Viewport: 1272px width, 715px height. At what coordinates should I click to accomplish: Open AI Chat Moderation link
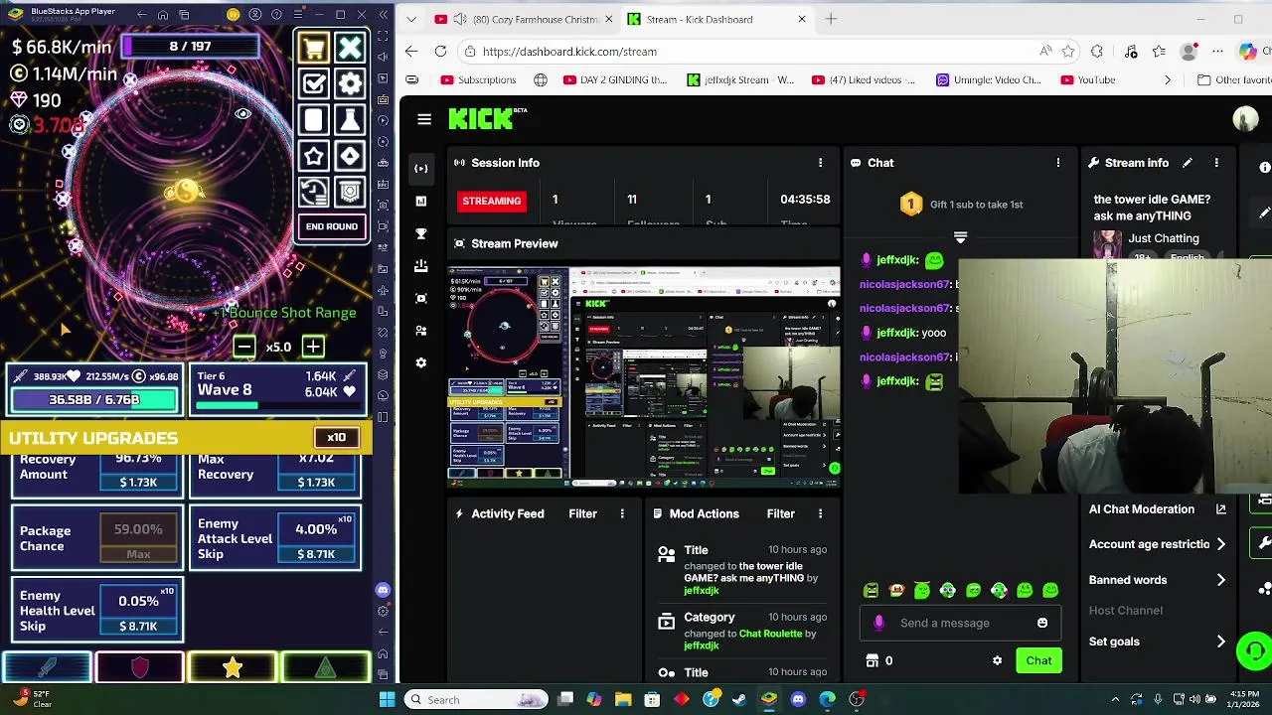pos(1158,509)
